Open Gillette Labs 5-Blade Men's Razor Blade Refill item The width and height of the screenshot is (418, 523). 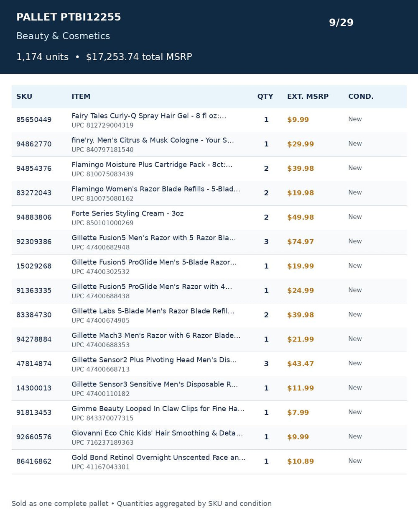pyautogui.click(x=153, y=311)
